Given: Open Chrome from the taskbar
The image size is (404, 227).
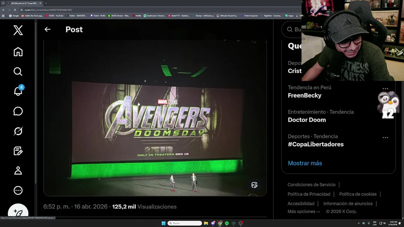Looking at the screenshot, I should pos(220,223).
